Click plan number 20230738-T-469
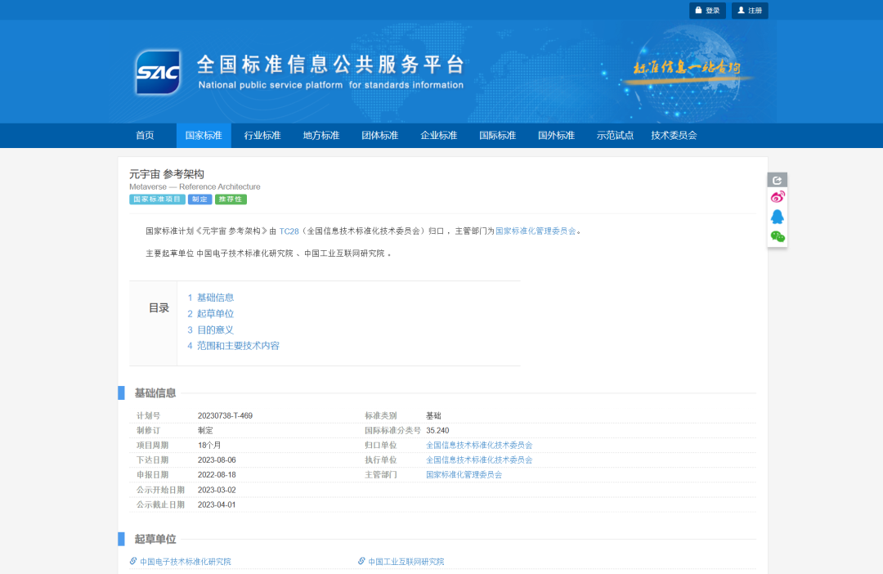 click(x=226, y=415)
